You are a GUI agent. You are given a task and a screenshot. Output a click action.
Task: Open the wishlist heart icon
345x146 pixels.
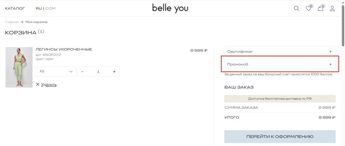[x=308, y=9]
